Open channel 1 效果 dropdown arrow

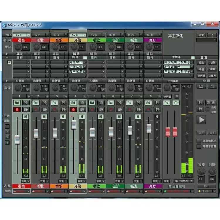pos(28,181)
